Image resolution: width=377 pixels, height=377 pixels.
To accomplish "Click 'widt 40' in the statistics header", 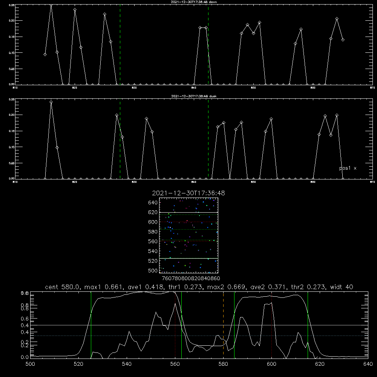I will coord(342,287).
